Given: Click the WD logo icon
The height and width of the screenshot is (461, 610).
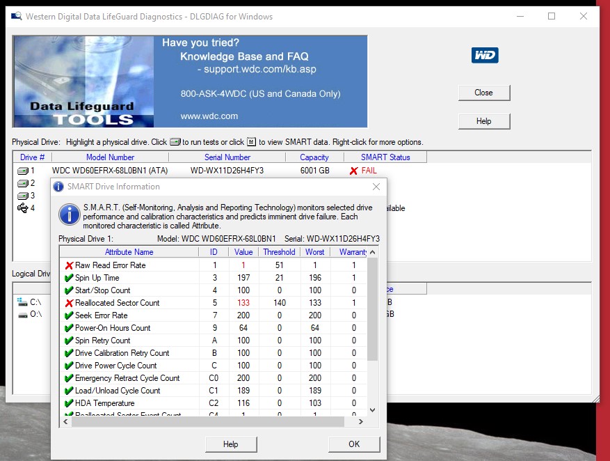Looking at the screenshot, I should click(484, 56).
